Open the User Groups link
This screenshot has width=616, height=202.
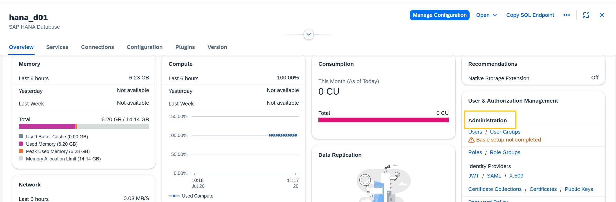(505, 132)
